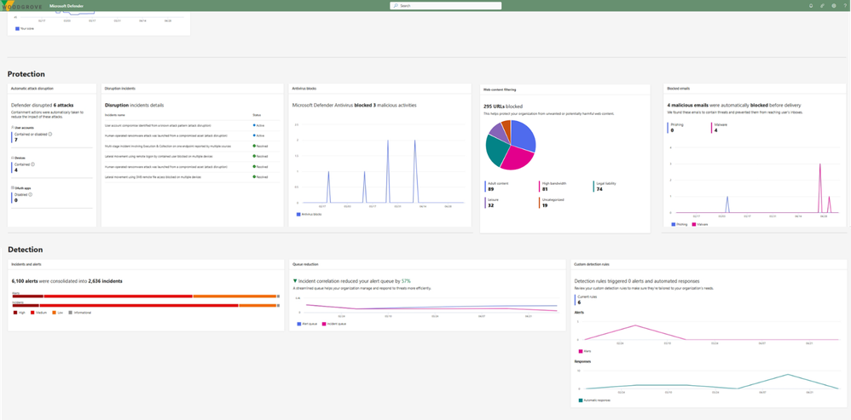The height and width of the screenshot is (420, 851).
Task: Toggle Automatic responses legend swatch
Action: 581,400
